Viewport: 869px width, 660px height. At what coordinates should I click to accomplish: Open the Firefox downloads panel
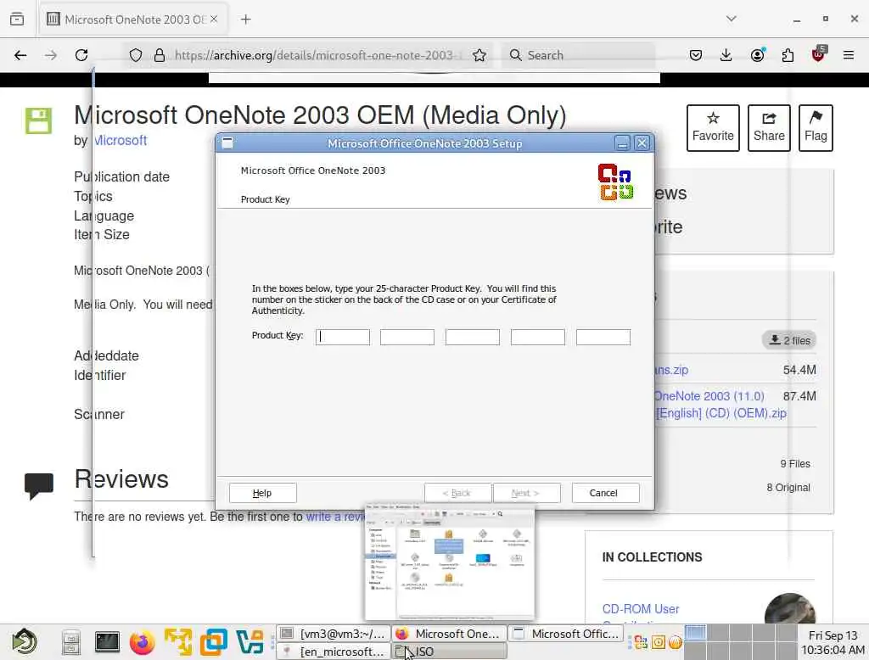tap(726, 55)
